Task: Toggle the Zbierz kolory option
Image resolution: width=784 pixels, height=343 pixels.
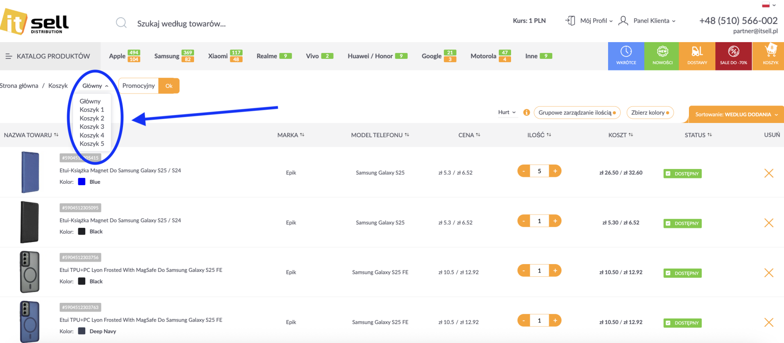Action: pos(650,113)
